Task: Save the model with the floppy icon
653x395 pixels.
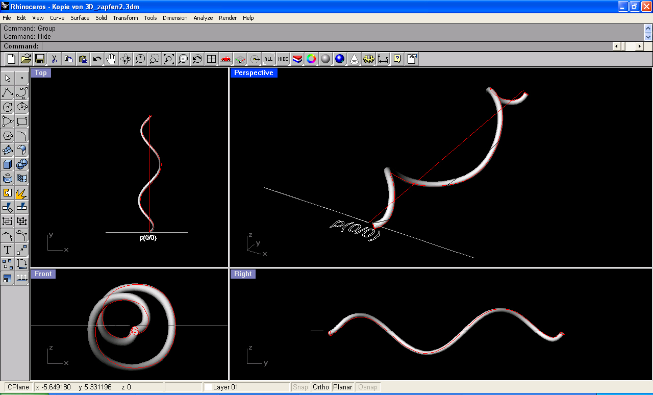Action: pyautogui.click(x=40, y=59)
